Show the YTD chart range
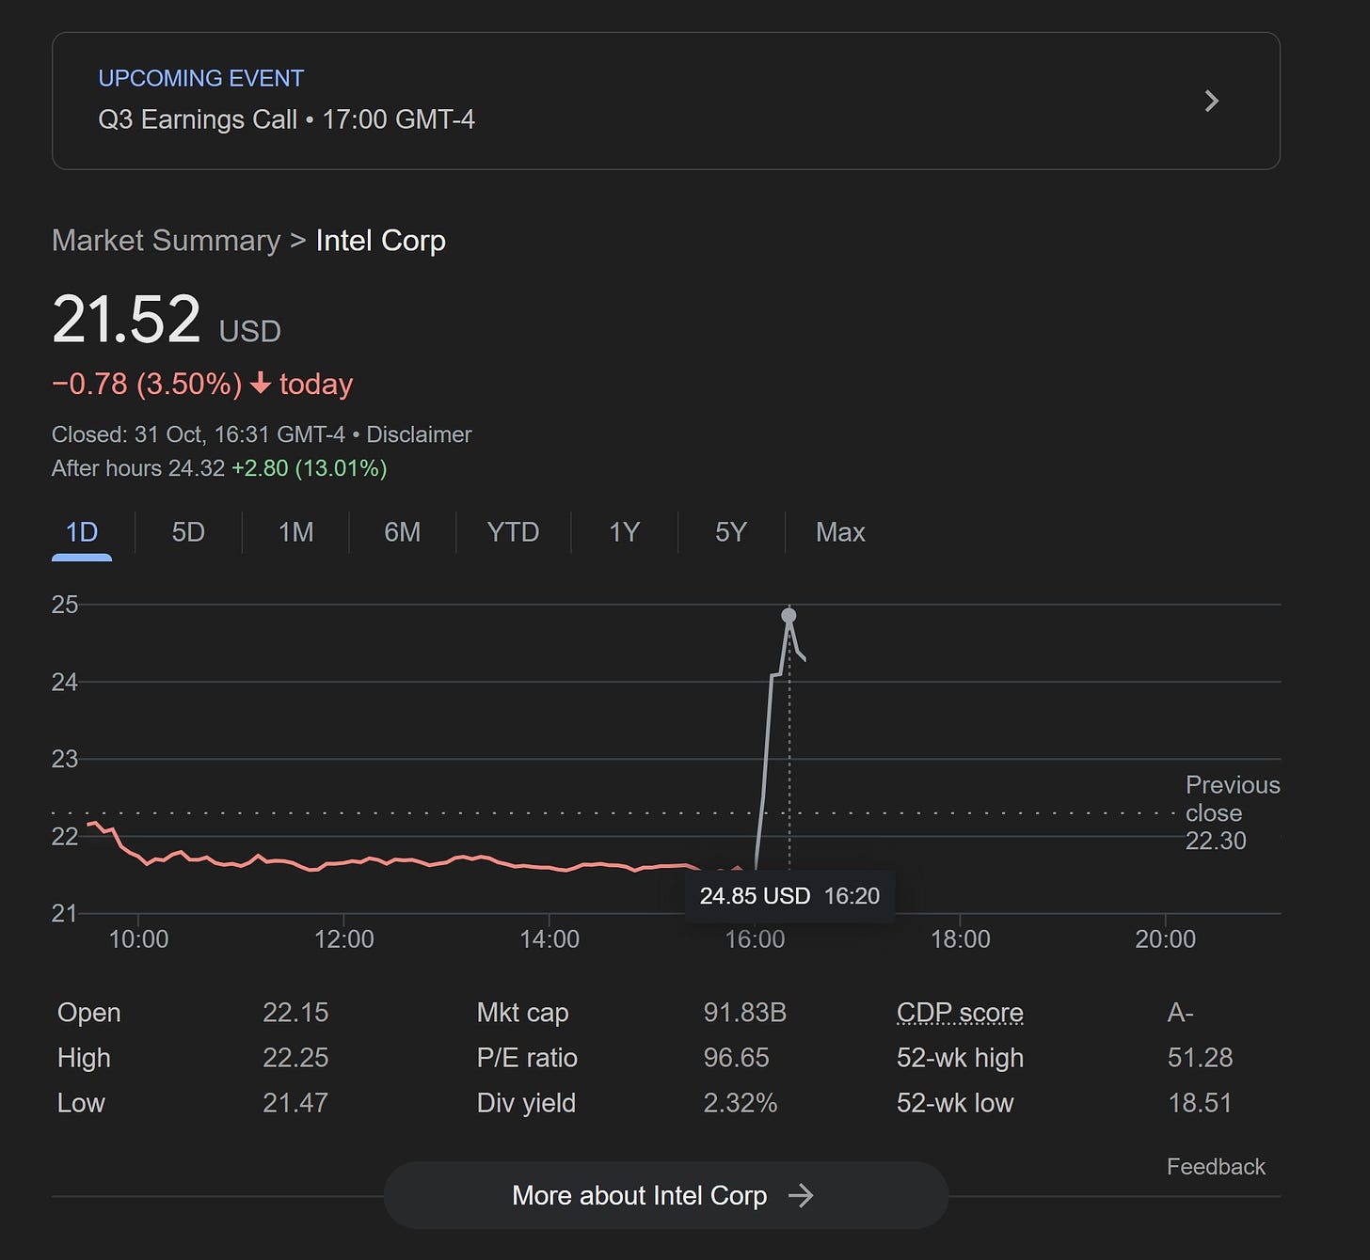 click(x=513, y=532)
